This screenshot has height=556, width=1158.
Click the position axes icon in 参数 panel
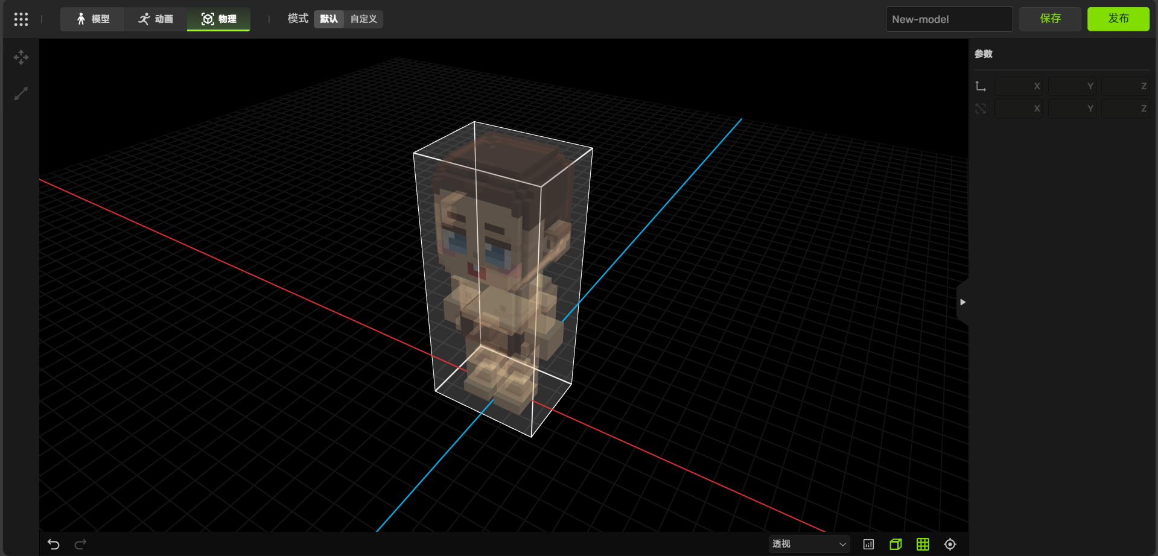981,86
